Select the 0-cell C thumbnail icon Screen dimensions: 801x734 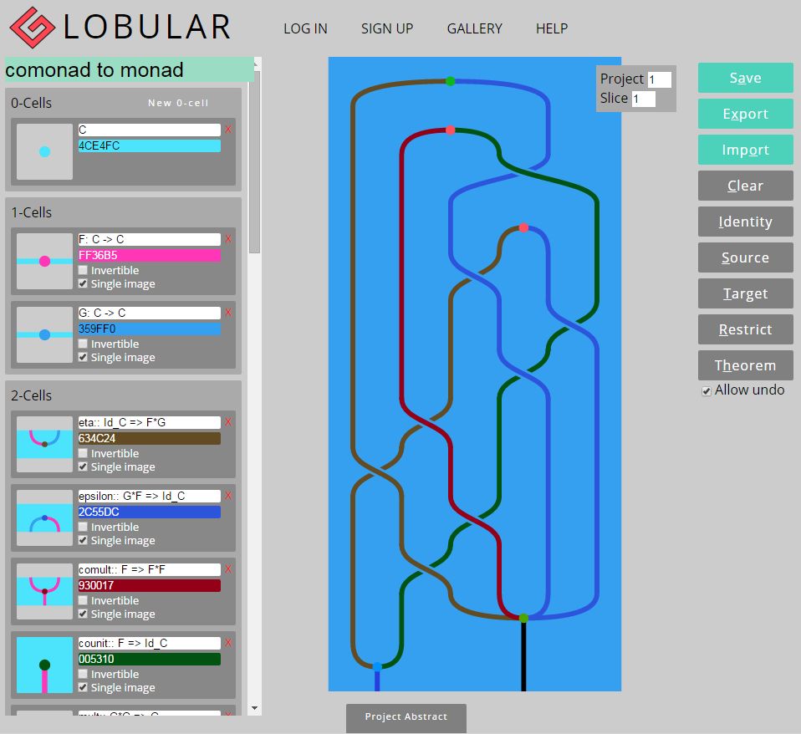click(x=44, y=151)
